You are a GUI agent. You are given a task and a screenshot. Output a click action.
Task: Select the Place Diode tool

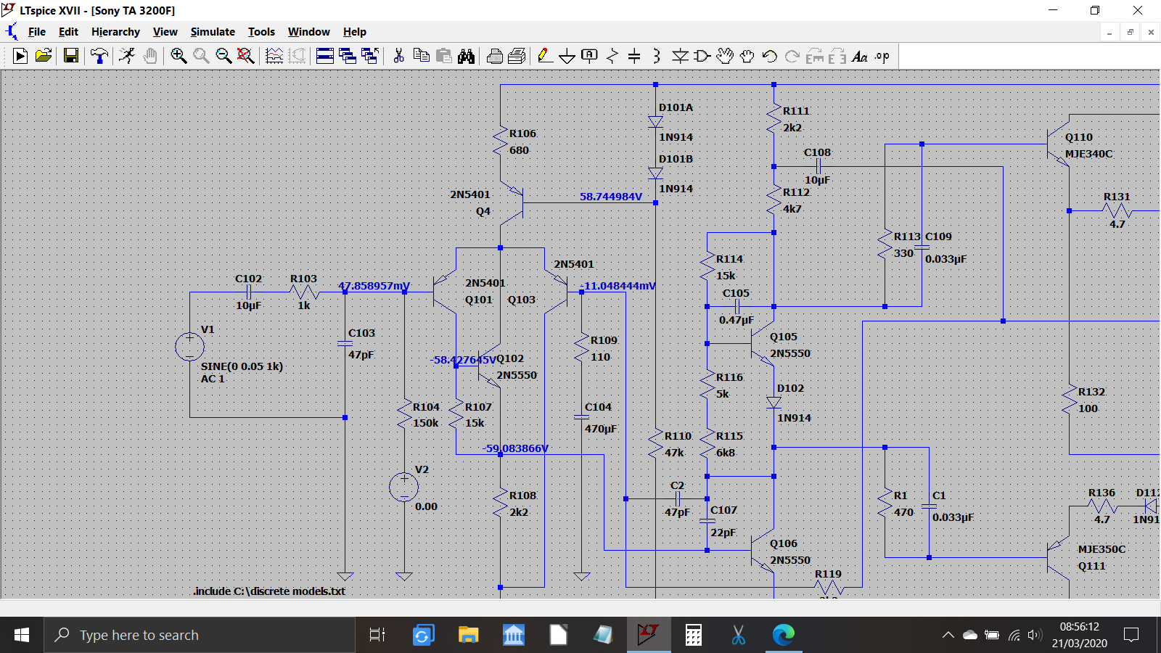[680, 56]
